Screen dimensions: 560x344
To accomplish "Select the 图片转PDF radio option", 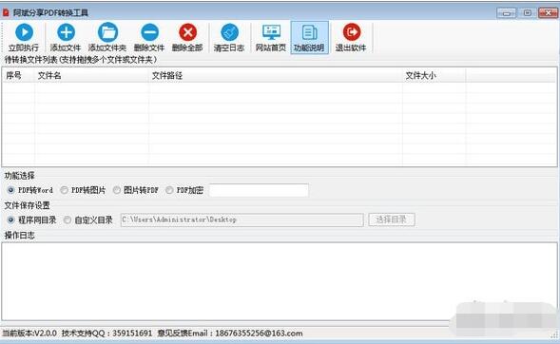I will [x=117, y=190].
